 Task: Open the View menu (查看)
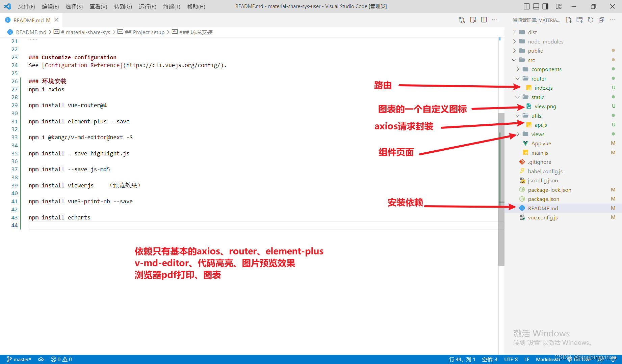tap(98, 6)
